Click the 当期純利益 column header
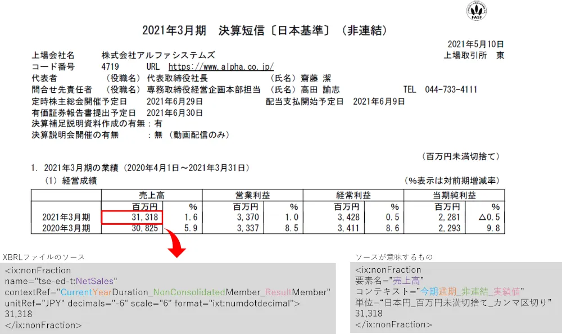This screenshot has height=334, width=562. pos(454,195)
